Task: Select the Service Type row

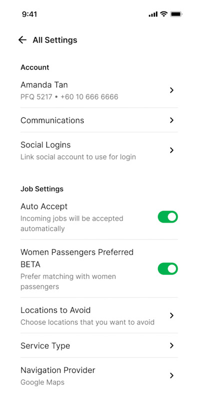Action: (x=99, y=346)
